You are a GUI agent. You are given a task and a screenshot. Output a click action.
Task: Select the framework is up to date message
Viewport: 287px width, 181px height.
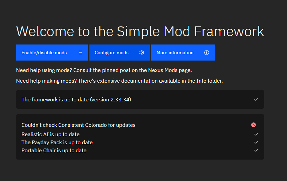pyautogui.click(x=76, y=99)
